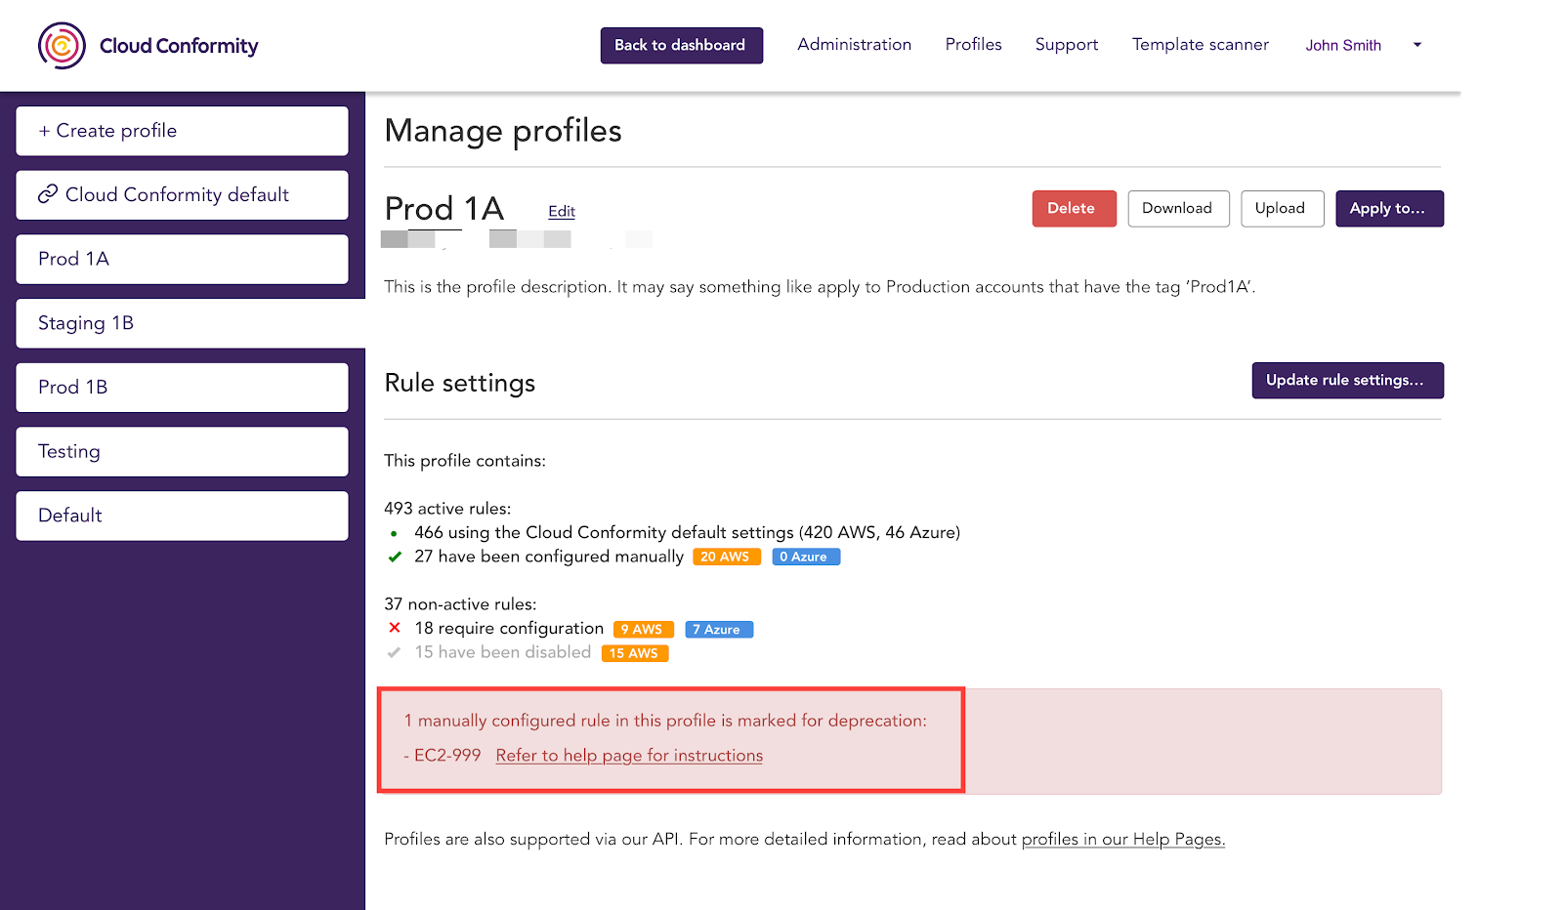Select the Prod 1A profile in sidebar
Viewport: 1563px width, 910px height.
[182, 259]
